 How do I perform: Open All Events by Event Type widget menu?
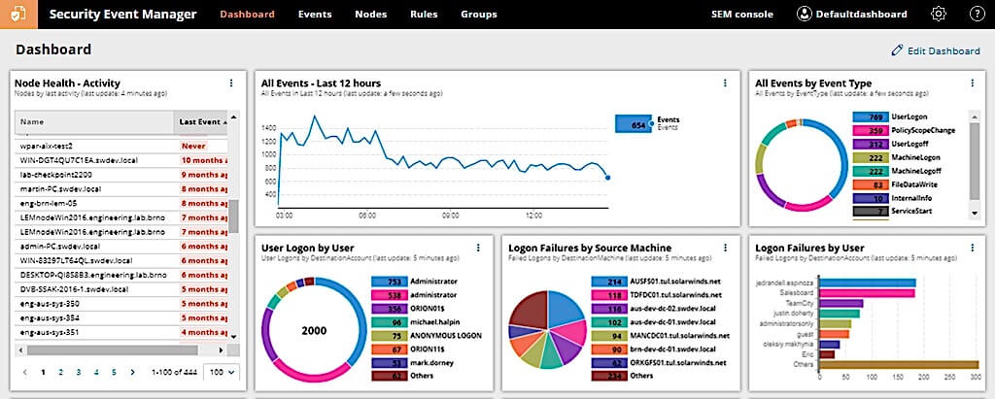pyautogui.click(x=972, y=83)
